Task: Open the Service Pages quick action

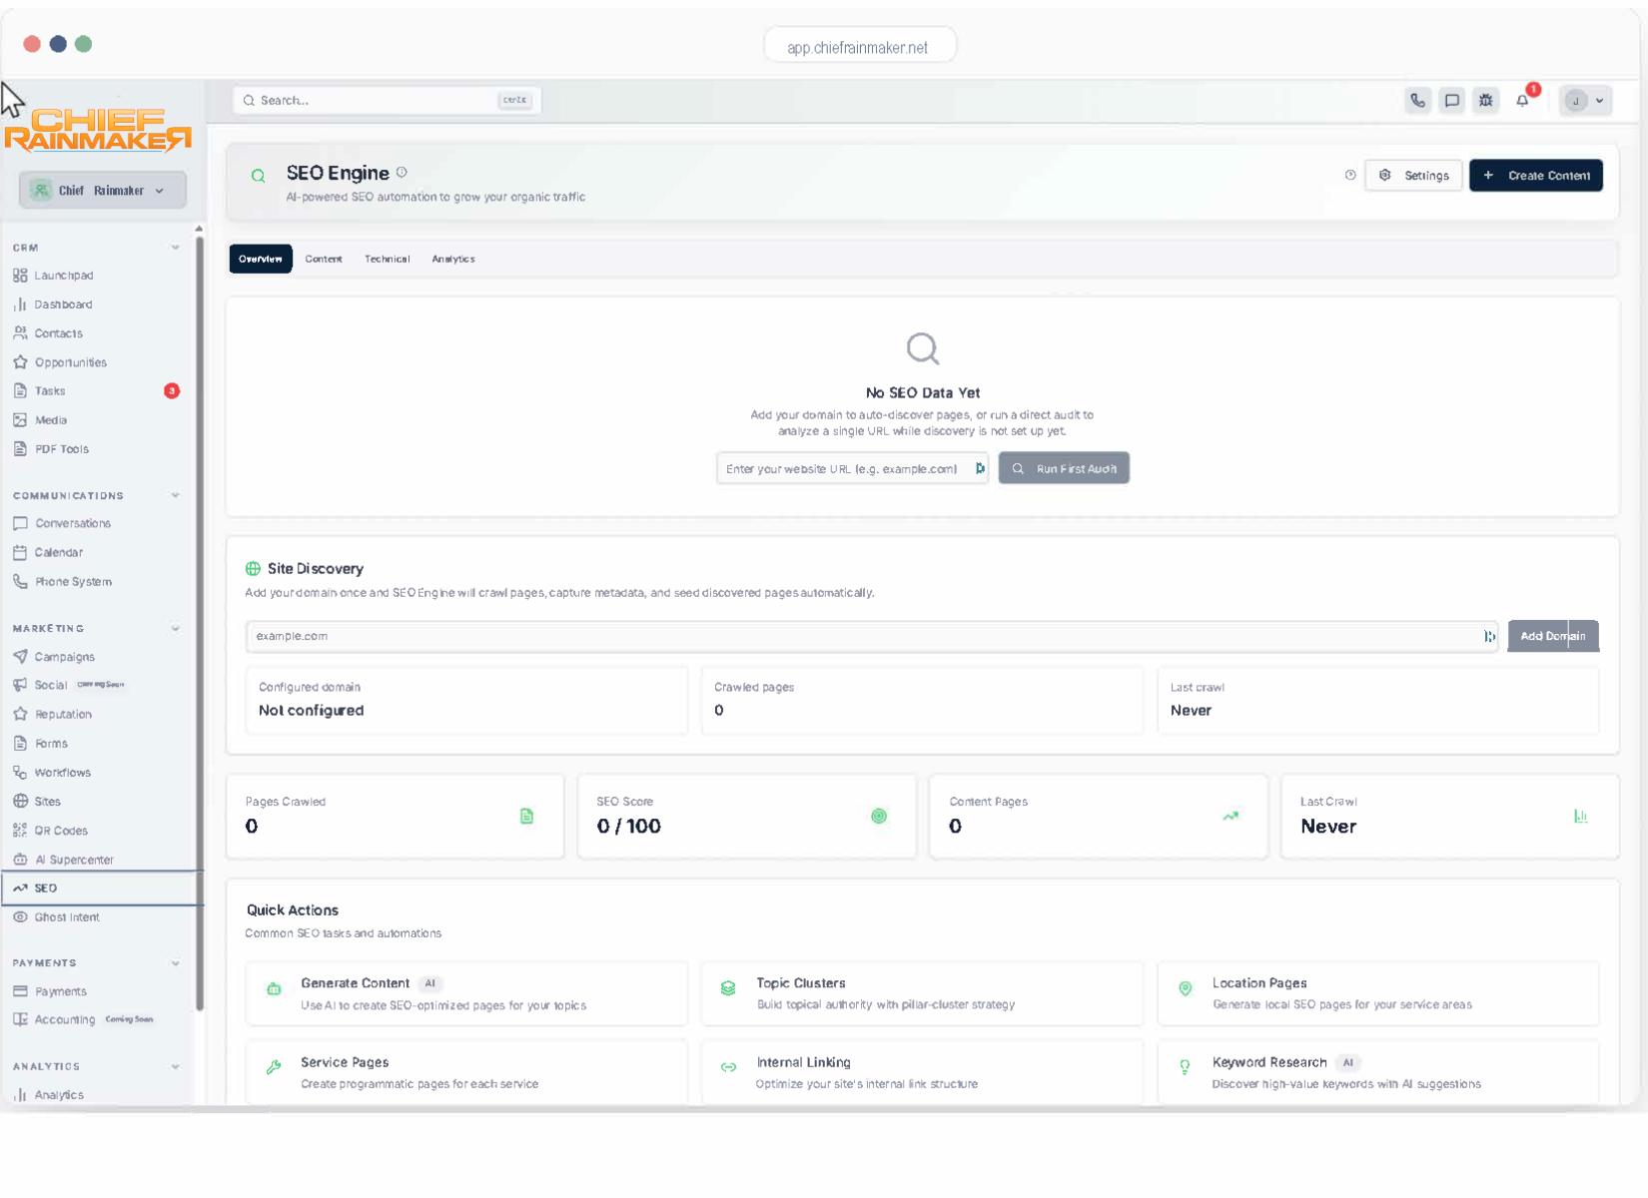Action: [x=466, y=1072]
